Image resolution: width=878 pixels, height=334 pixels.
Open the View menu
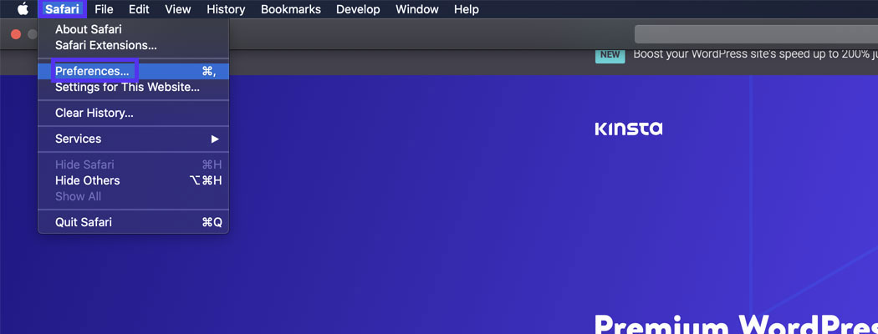pos(177,9)
